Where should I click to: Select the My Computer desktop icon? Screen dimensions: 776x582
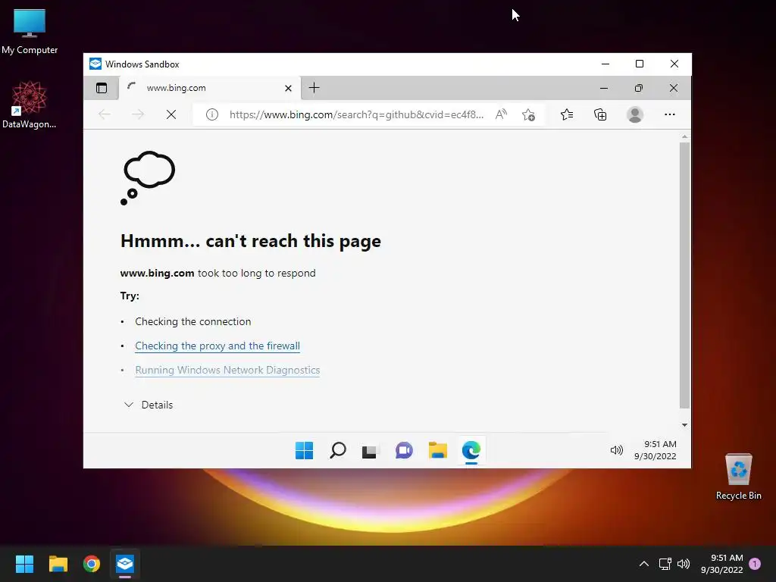tap(30, 32)
